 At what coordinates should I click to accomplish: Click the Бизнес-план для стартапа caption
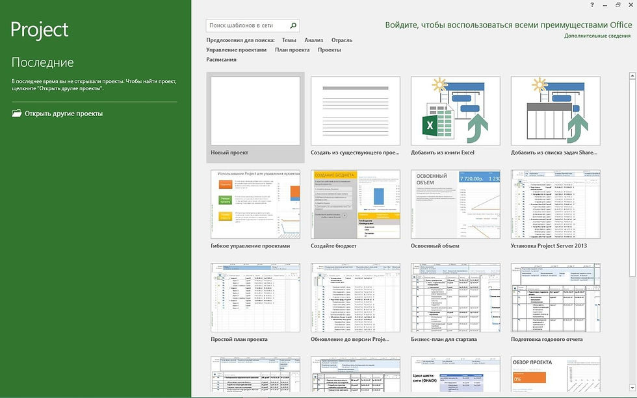click(x=443, y=339)
